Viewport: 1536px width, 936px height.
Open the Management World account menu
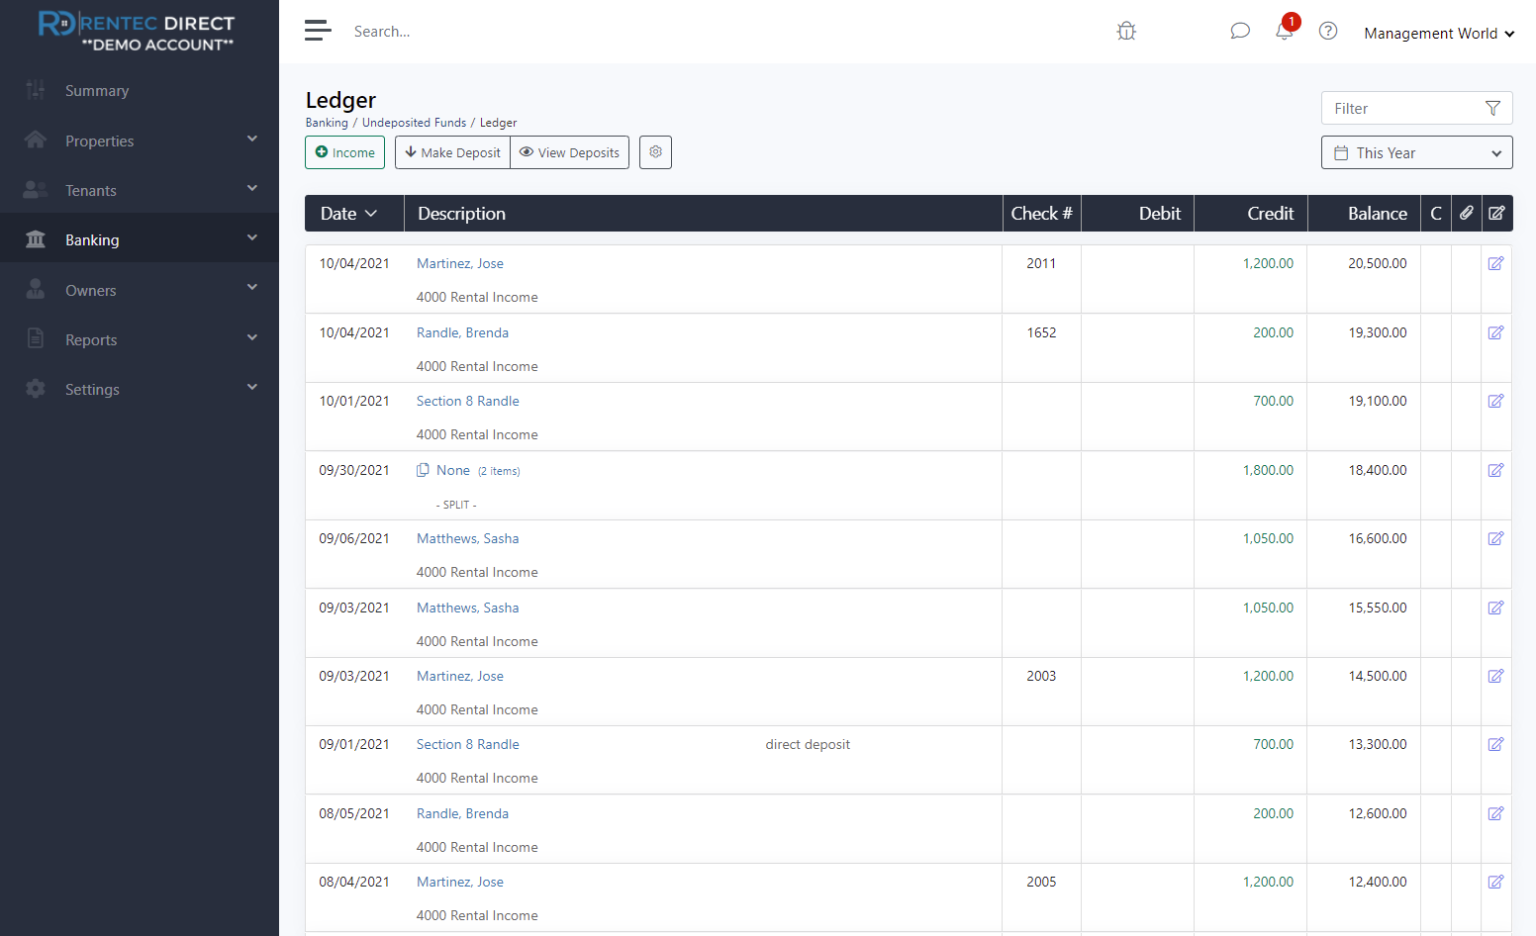click(1437, 33)
